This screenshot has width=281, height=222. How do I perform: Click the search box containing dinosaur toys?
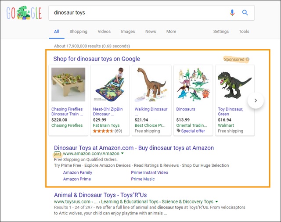click(x=136, y=13)
